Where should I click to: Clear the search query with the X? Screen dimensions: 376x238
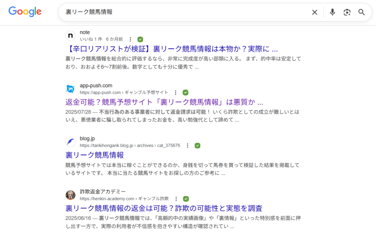[x=315, y=12]
